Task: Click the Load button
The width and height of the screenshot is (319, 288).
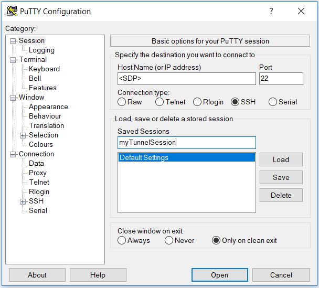Action: click(281, 159)
